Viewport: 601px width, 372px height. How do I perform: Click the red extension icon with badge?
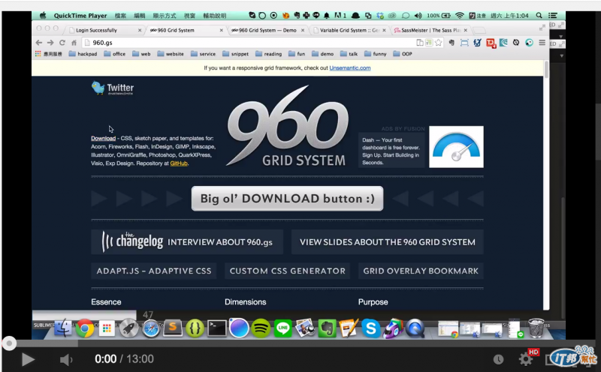tap(491, 43)
